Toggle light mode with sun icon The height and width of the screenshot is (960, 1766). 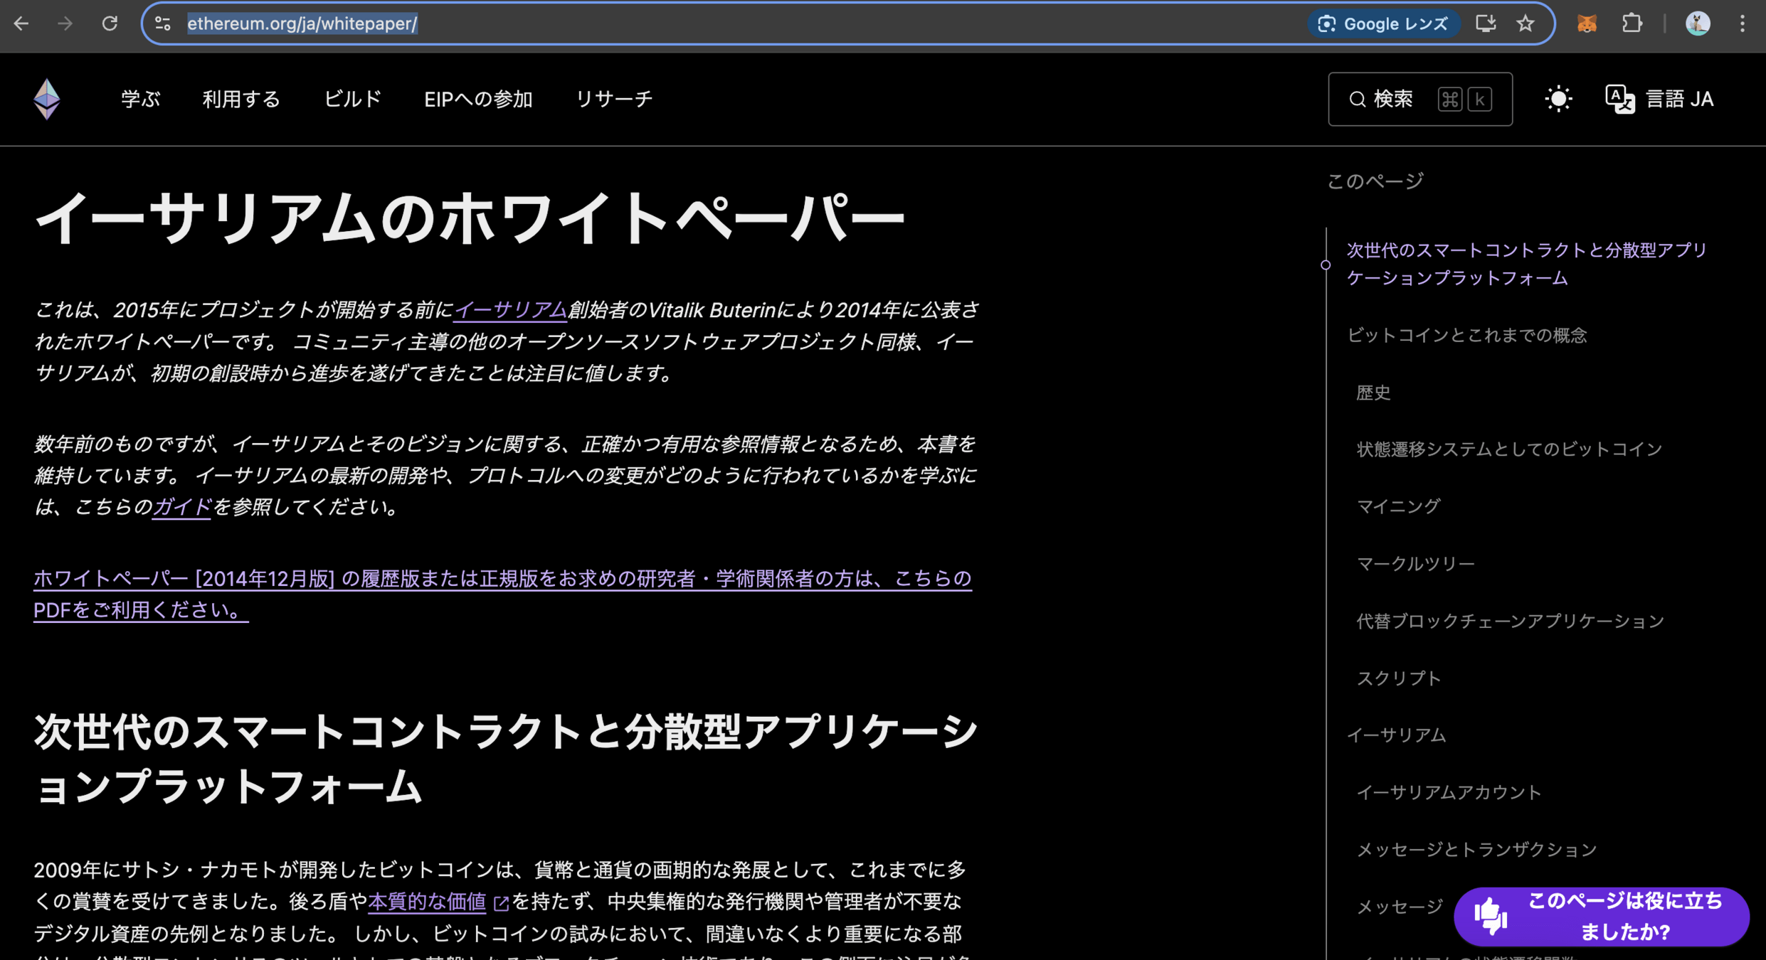point(1558,99)
